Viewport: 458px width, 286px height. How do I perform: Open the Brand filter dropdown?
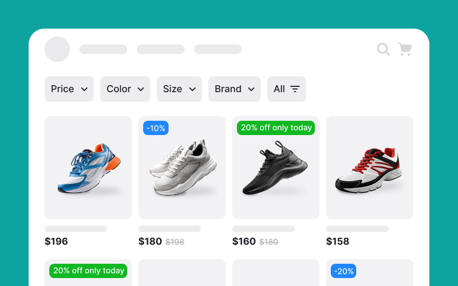[x=234, y=89]
